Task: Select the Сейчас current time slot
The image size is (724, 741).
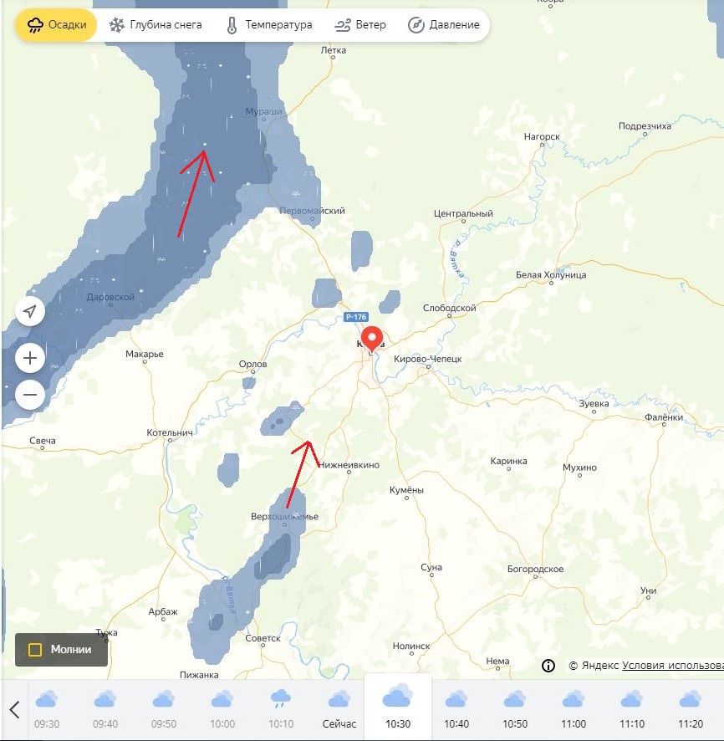Action: [x=339, y=709]
